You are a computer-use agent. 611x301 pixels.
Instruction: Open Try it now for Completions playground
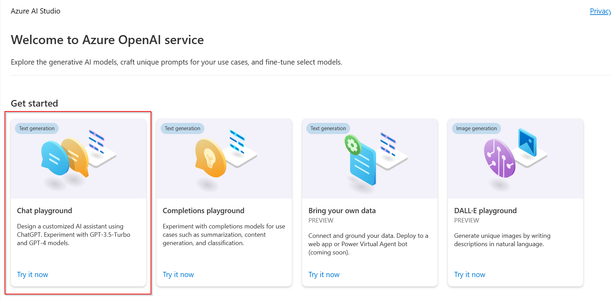[x=178, y=275]
